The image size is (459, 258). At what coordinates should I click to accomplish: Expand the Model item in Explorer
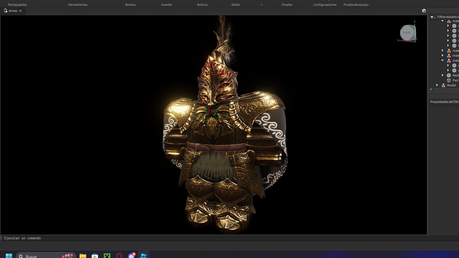click(437, 85)
